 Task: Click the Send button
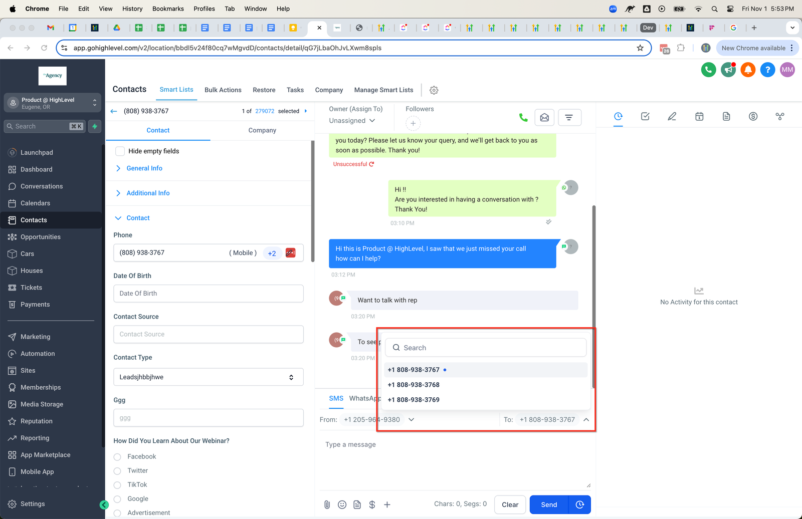[549, 504]
